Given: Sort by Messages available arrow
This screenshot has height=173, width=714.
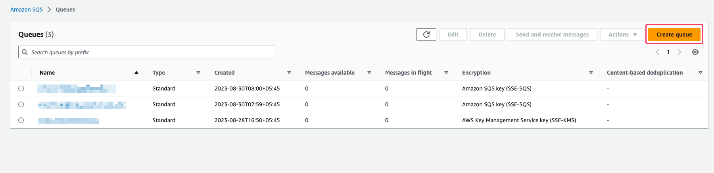Looking at the screenshot, I should pos(369,73).
